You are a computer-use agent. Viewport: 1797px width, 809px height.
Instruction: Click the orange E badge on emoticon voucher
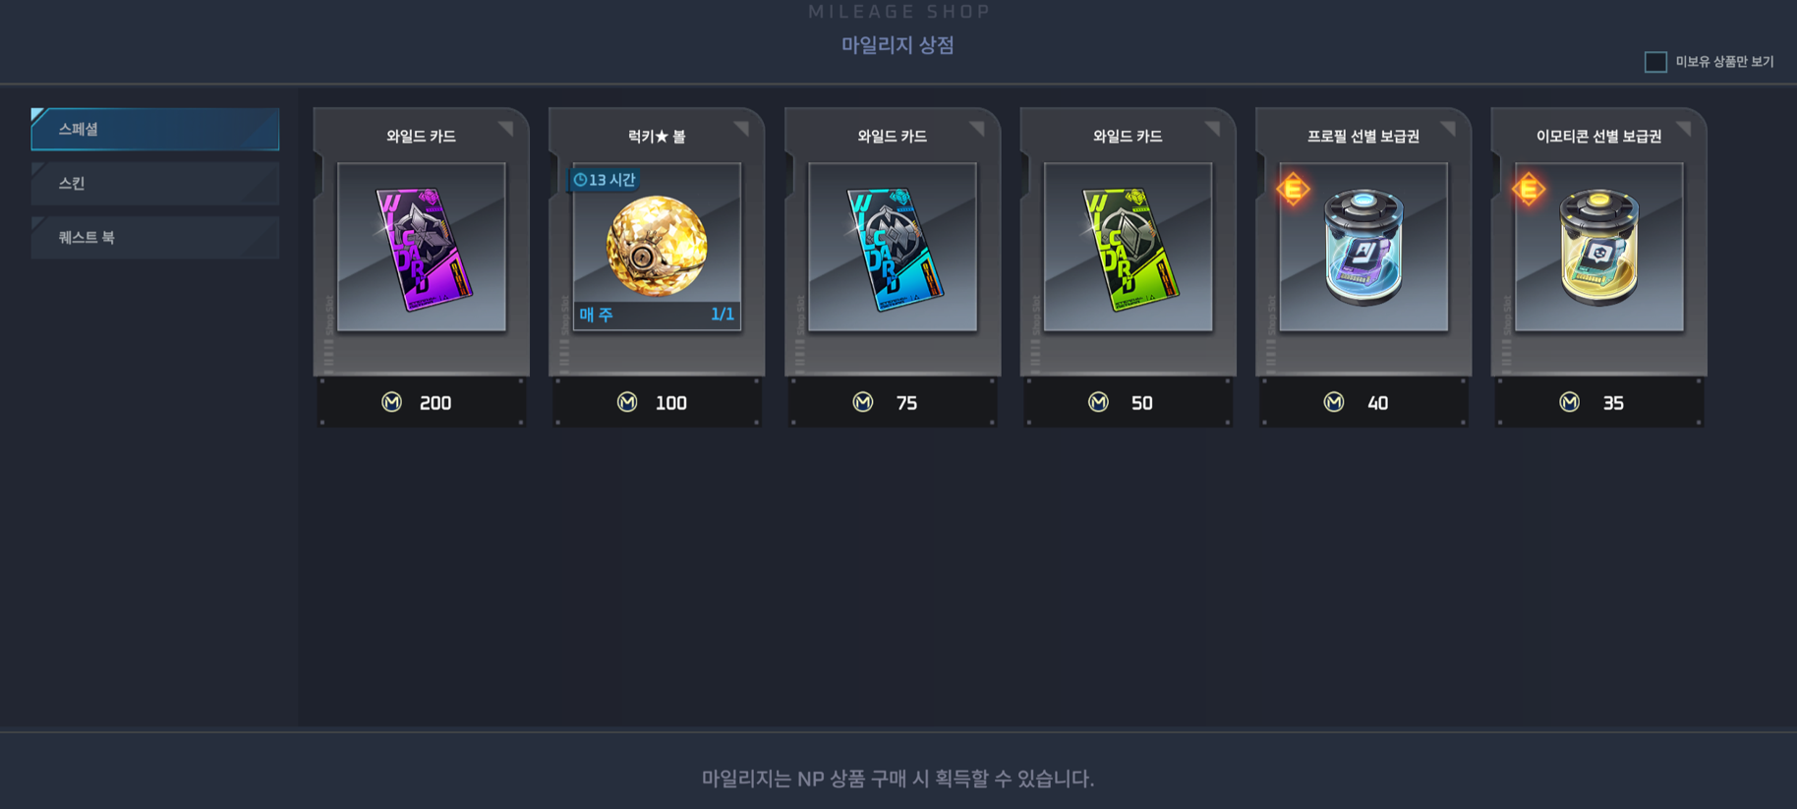click(x=1529, y=188)
